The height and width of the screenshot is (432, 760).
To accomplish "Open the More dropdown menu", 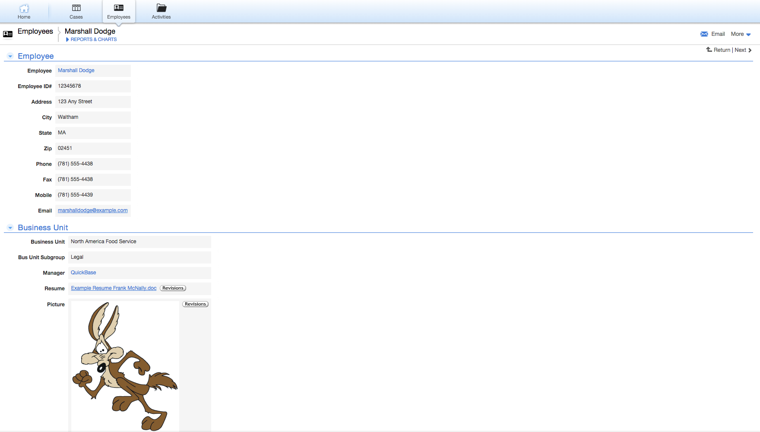I will (x=741, y=34).
